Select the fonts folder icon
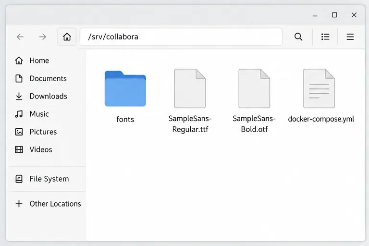 (125, 89)
